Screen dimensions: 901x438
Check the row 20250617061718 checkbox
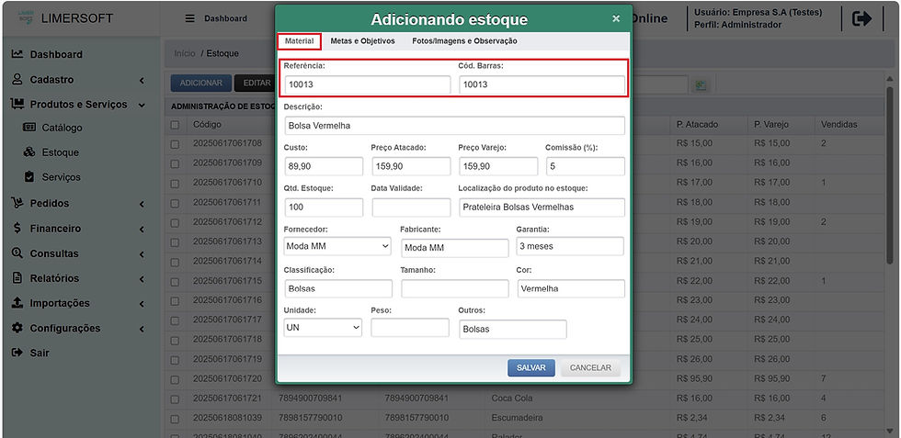(176, 340)
